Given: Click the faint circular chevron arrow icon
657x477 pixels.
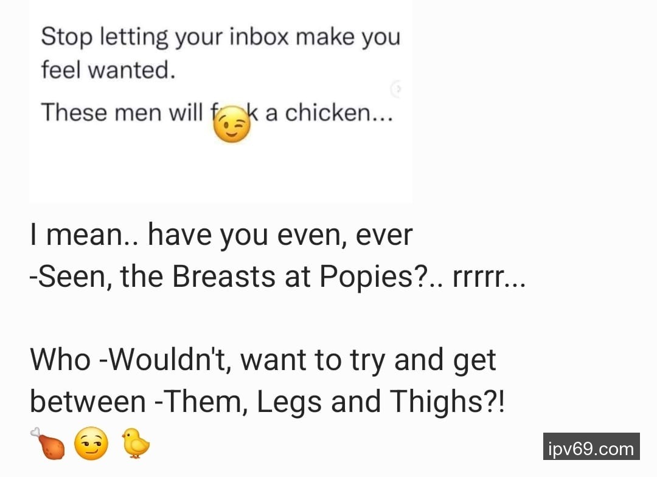Looking at the screenshot, I should tap(397, 89).
